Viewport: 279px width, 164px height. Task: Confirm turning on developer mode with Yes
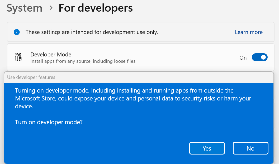click(x=207, y=148)
